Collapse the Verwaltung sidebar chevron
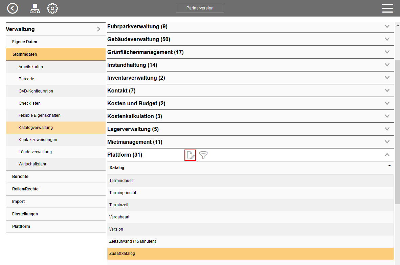This screenshot has height=265, width=400. click(98, 29)
